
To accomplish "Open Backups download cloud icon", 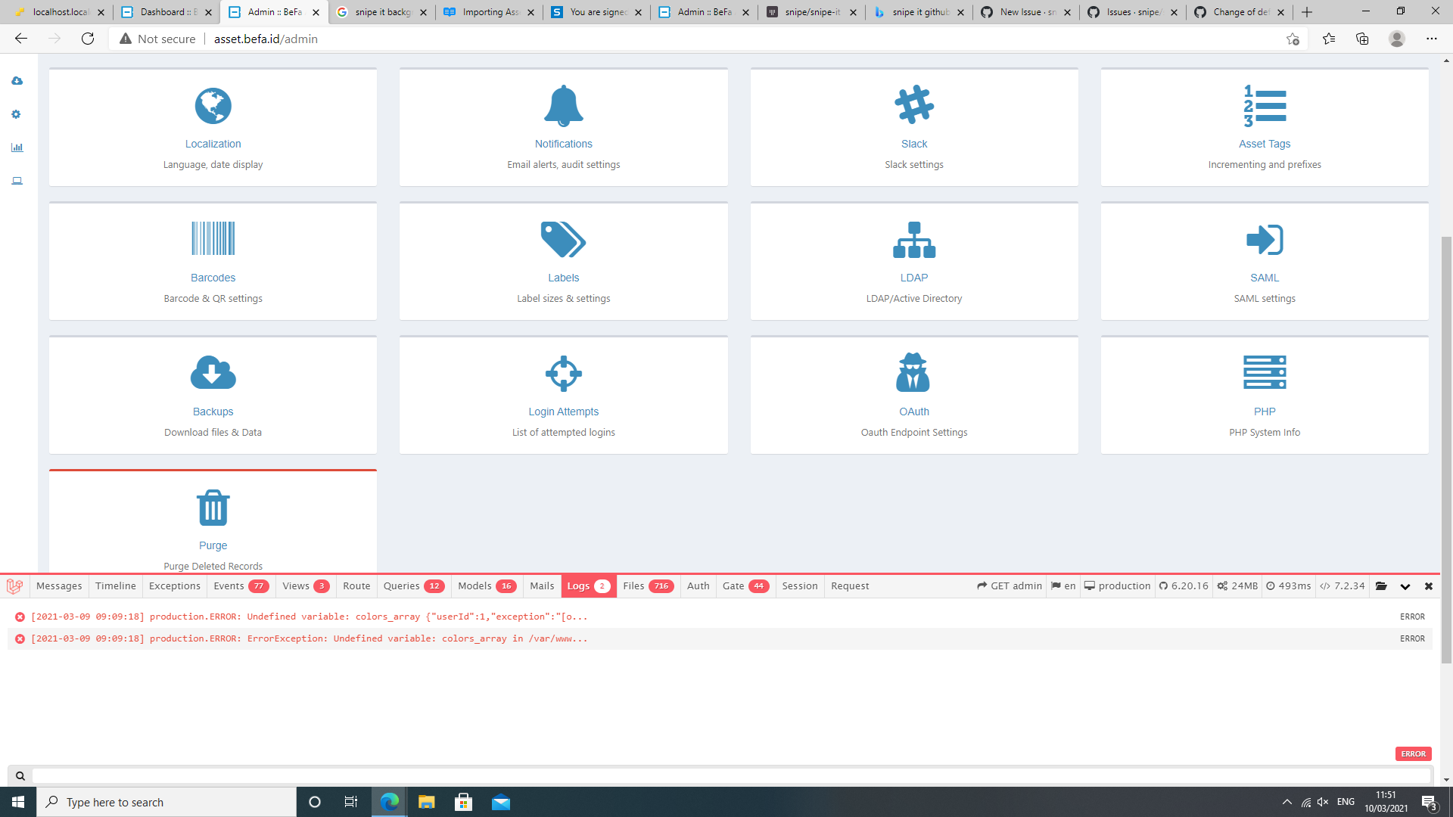I will pos(213,372).
